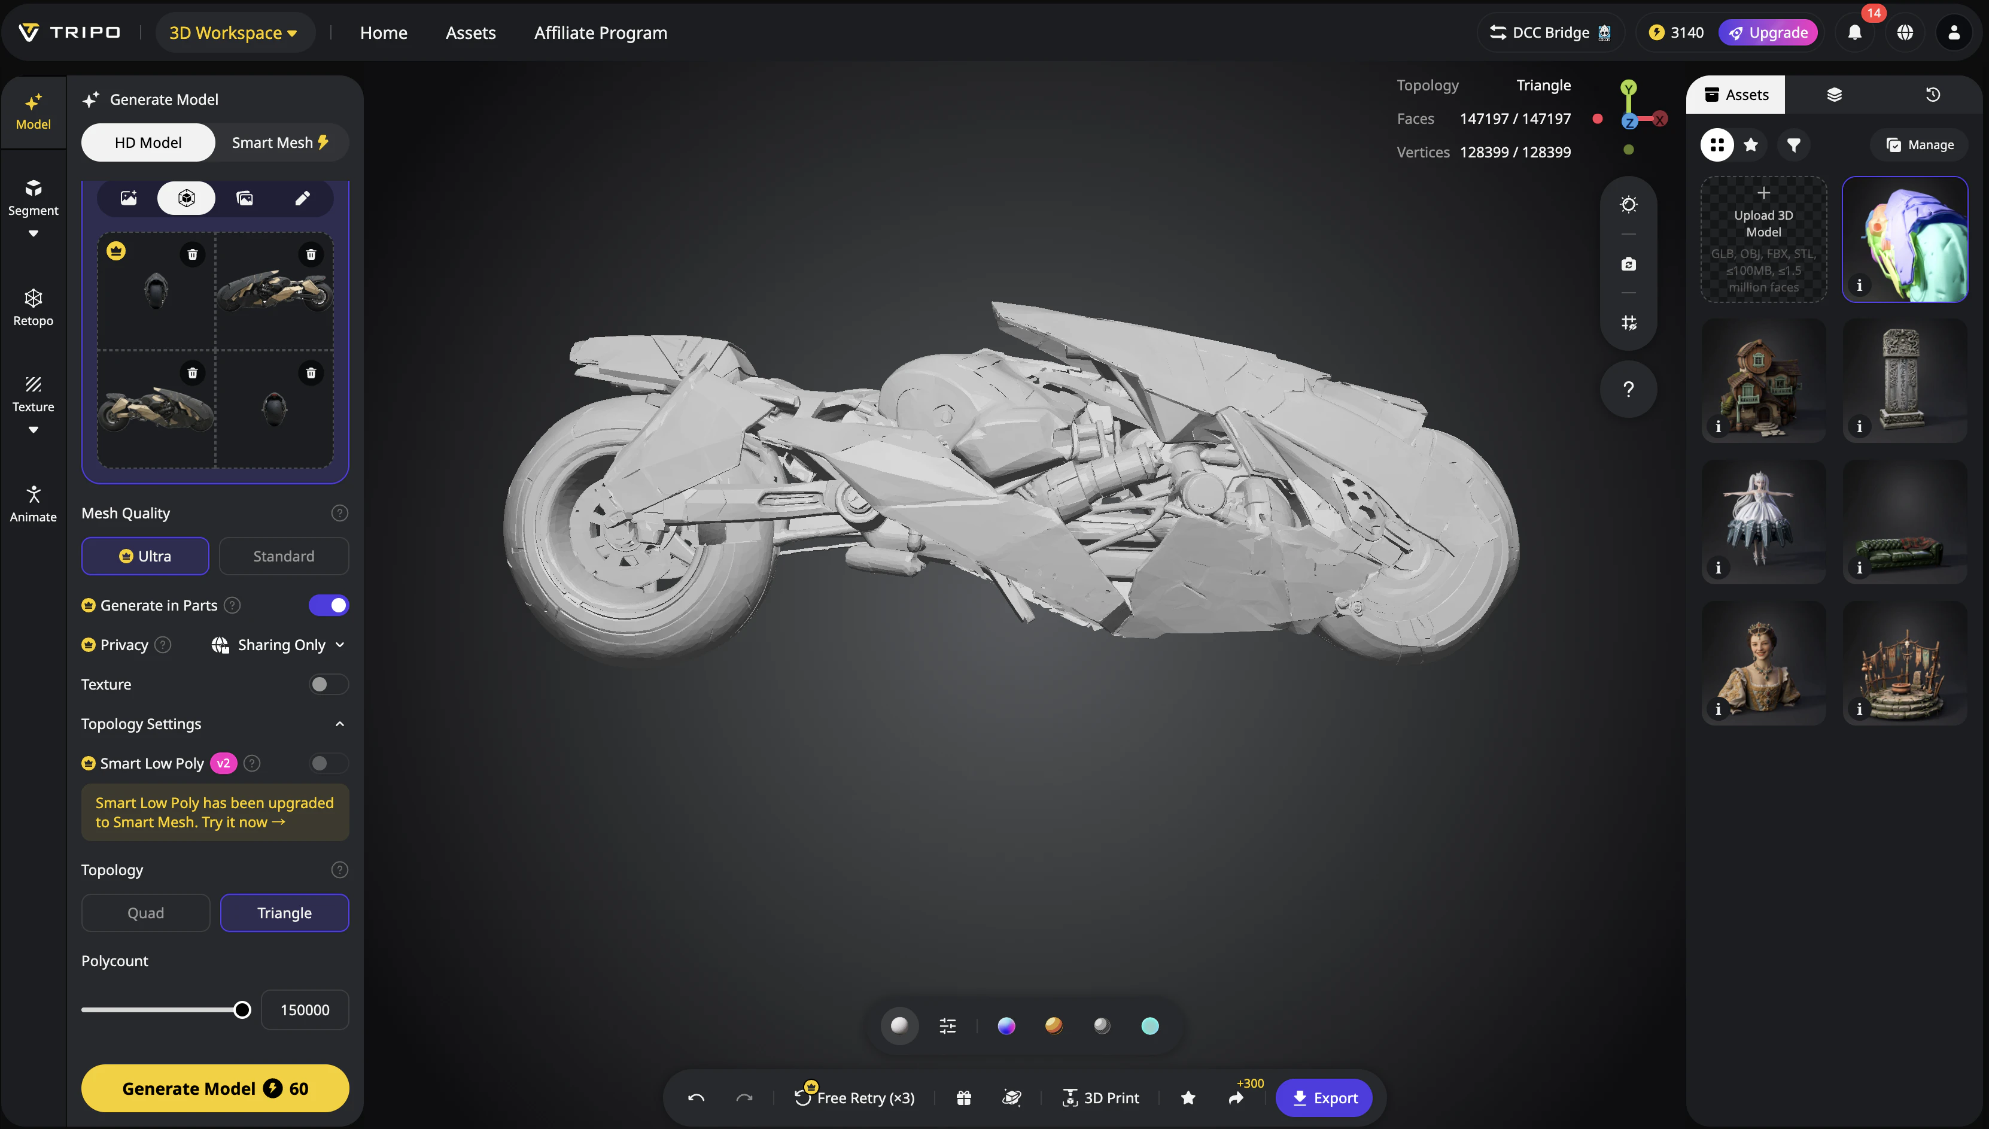Click Manage assets button
1989x1129 pixels.
coord(1920,145)
